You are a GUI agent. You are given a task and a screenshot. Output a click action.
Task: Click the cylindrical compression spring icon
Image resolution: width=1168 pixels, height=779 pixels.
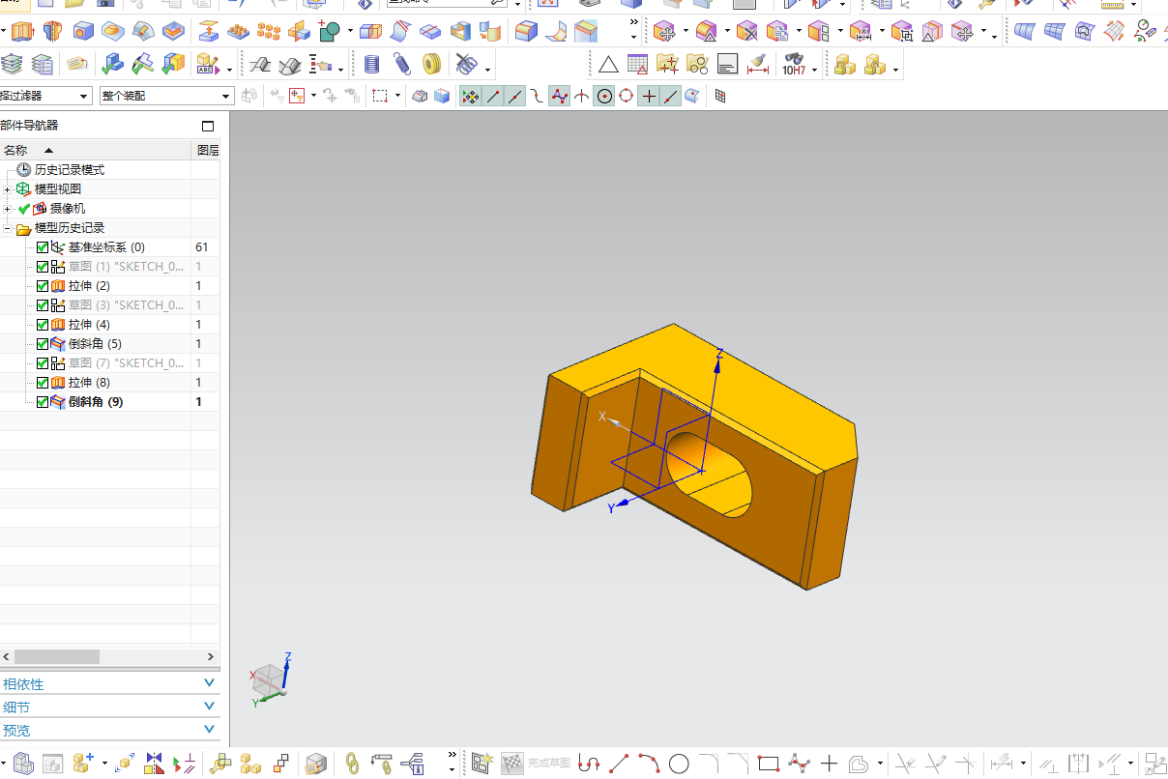pyautogui.click(x=372, y=65)
